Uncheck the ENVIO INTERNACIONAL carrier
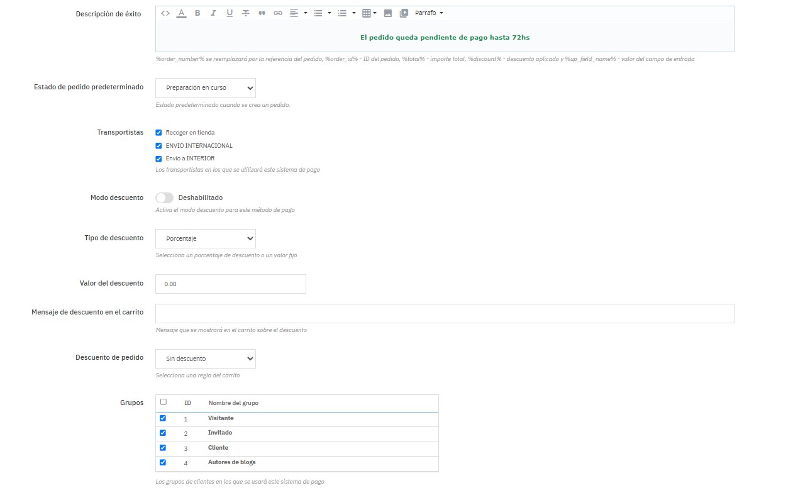The width and height of the screenshot is (793, 500). 159,146
